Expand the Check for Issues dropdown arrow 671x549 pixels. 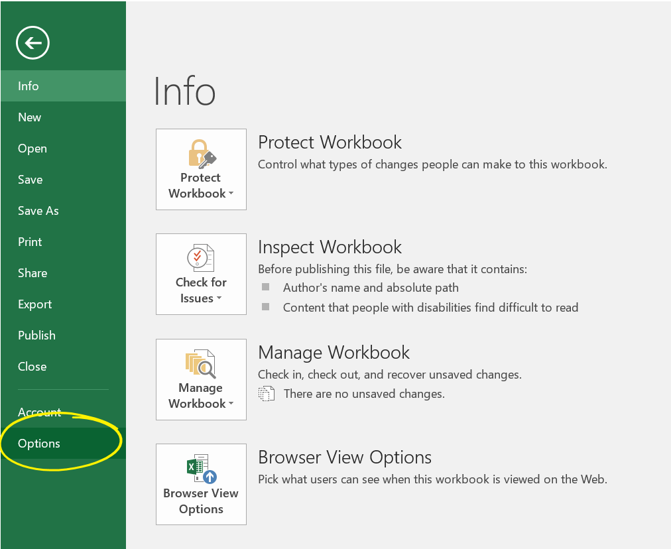pyautogui.click(x=219, y=299)
